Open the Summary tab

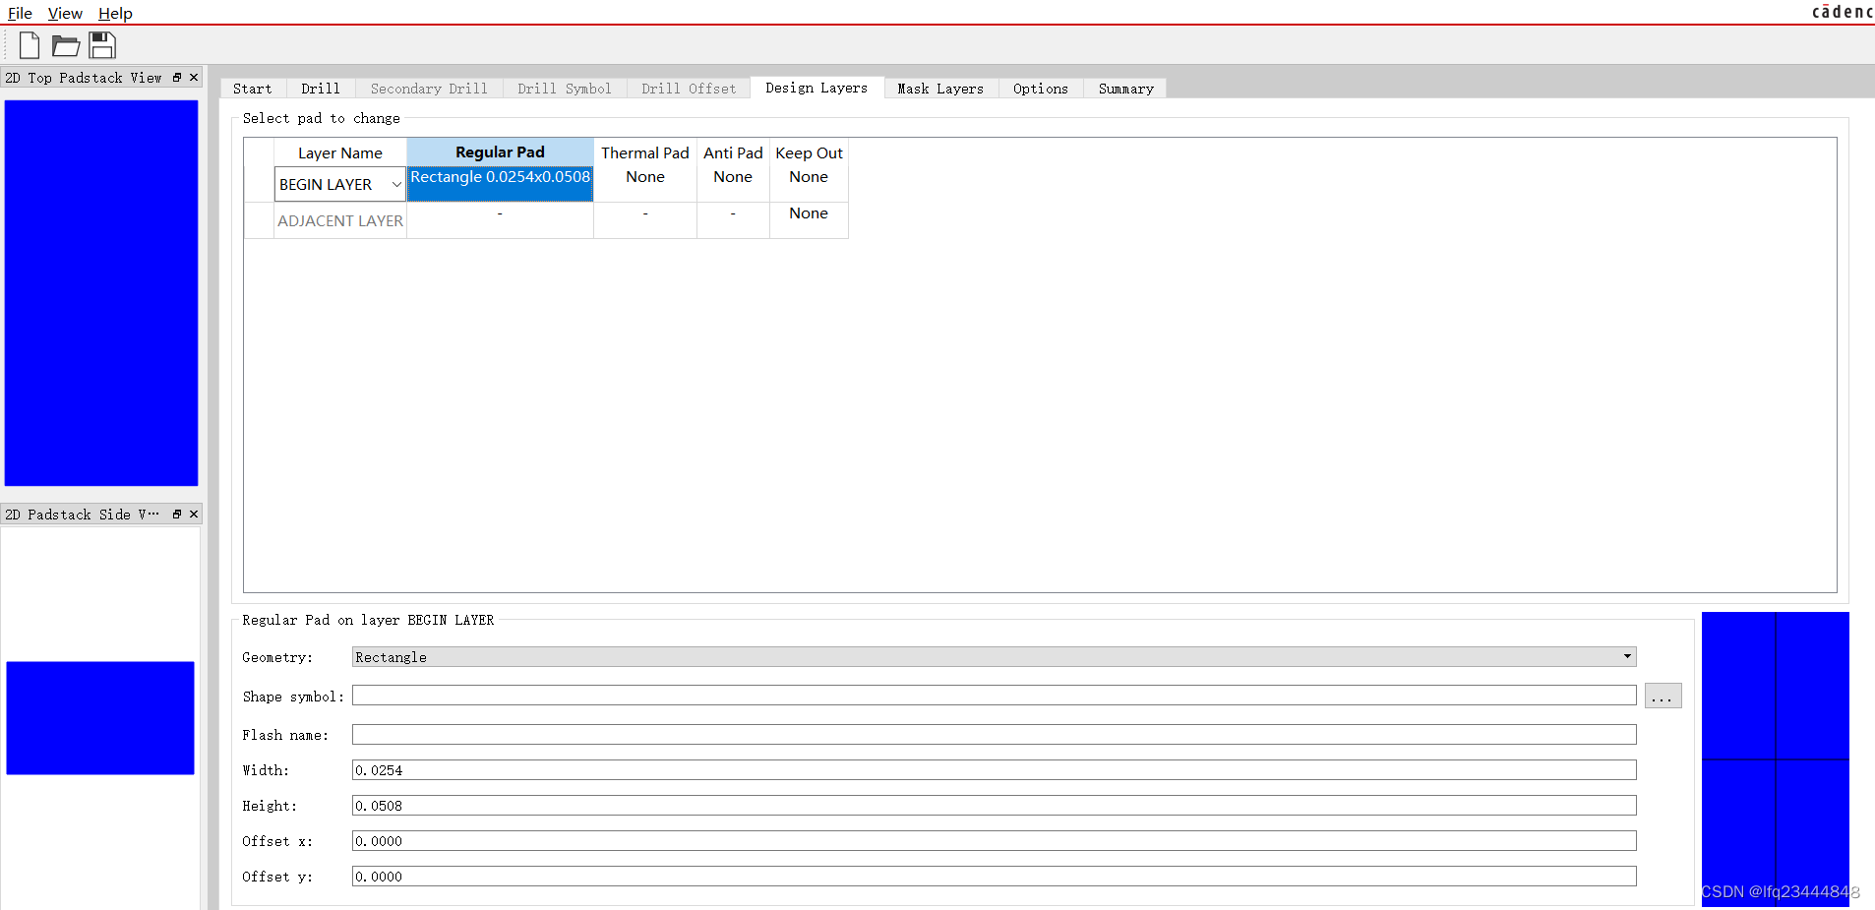1126,89
